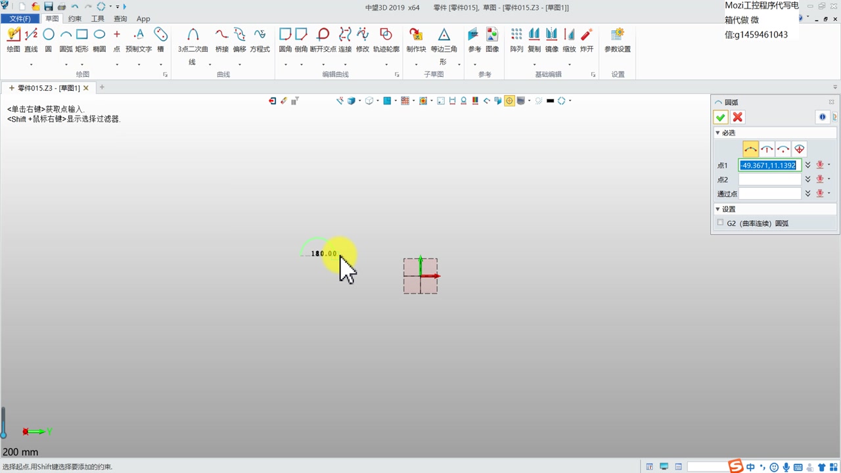Select the fourth arc mode with sector icon
Screen dimensions: 841x473
tap(799, 149)
